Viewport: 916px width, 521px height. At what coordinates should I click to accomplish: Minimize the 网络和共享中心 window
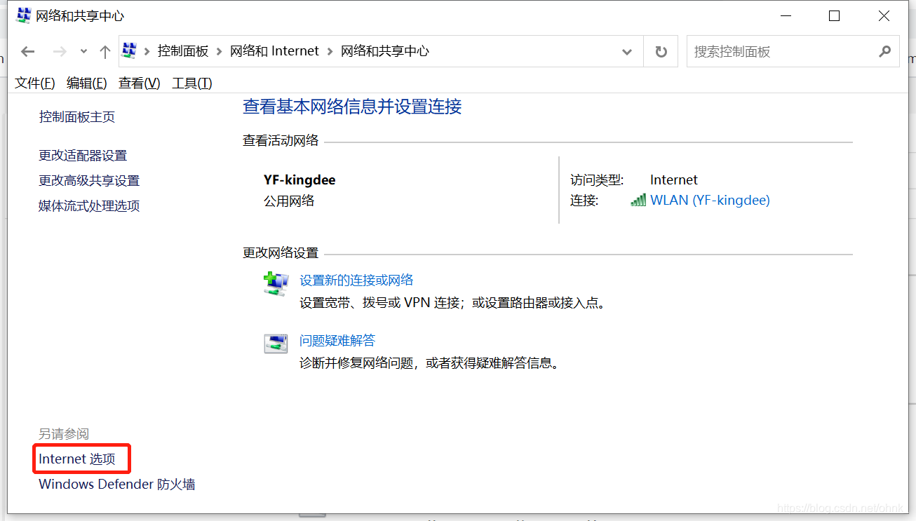pos(784,15)
